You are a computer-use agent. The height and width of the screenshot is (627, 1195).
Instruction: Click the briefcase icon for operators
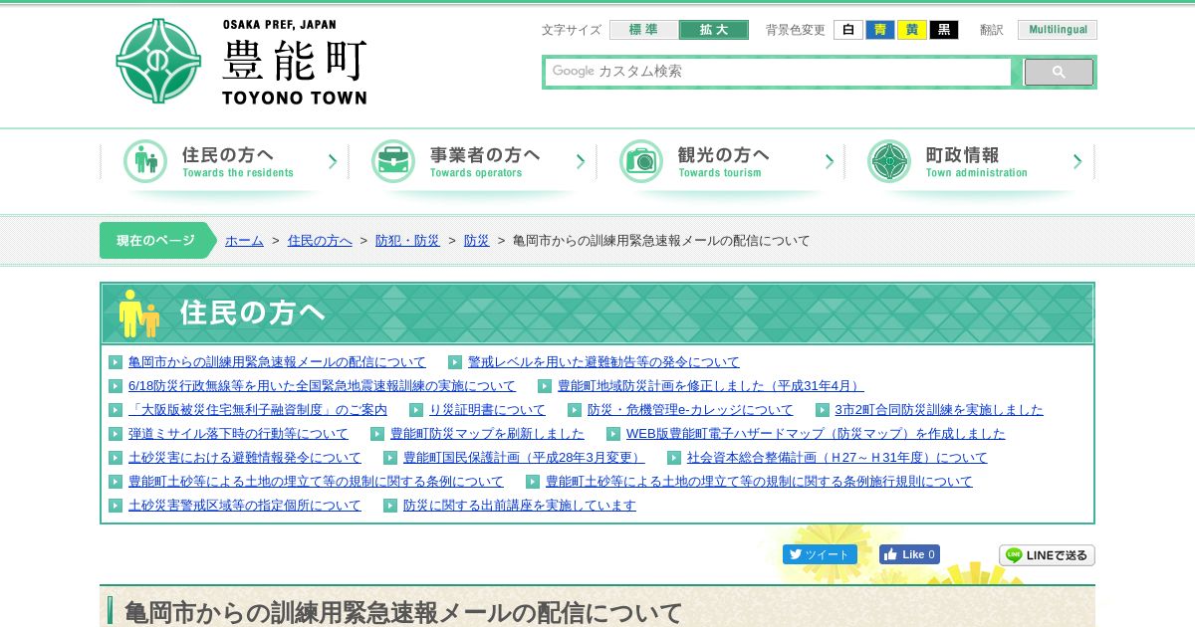click(393, 161)
